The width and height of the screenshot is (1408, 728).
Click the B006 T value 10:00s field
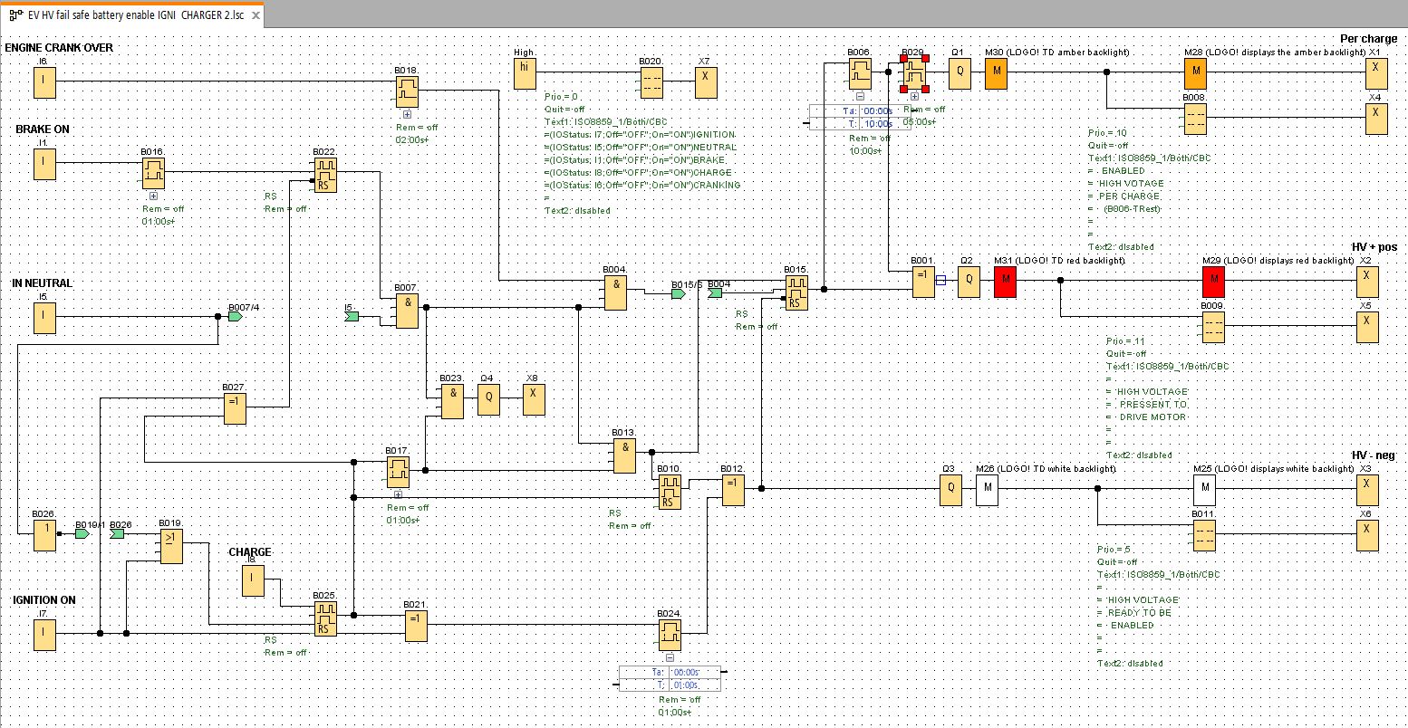point(877,124)
